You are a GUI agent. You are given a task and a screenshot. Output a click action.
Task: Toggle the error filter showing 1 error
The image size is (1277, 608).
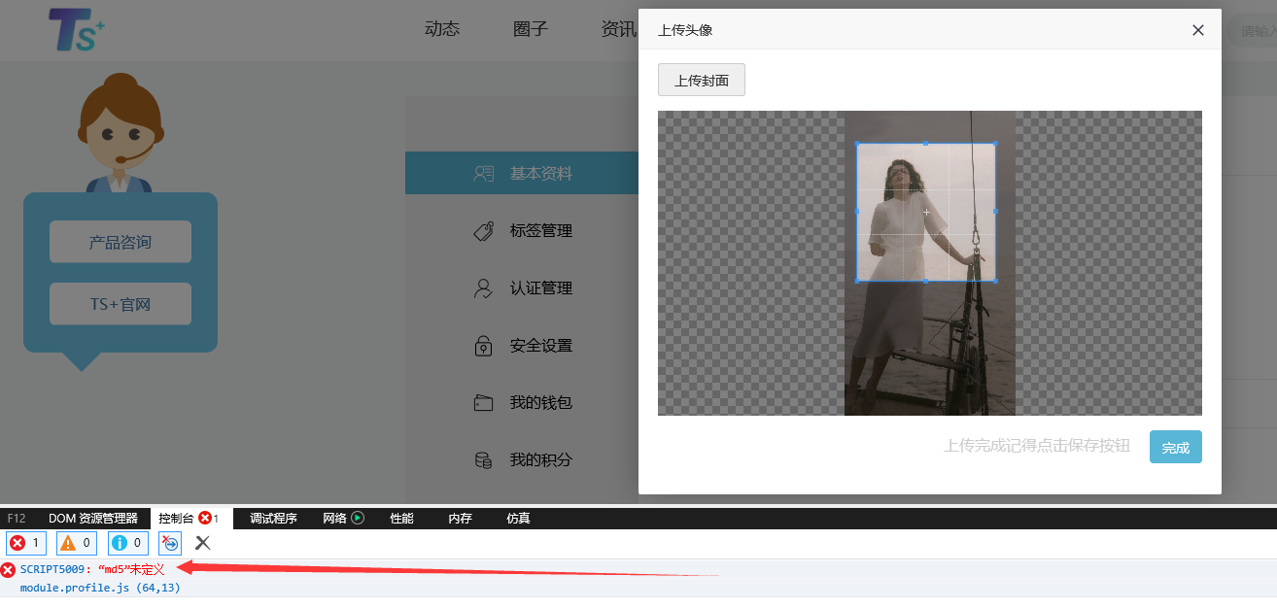pyautogui.click(x=25, y=543)
